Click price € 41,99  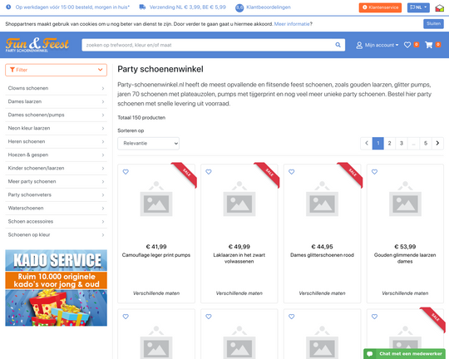pos(156,247)
